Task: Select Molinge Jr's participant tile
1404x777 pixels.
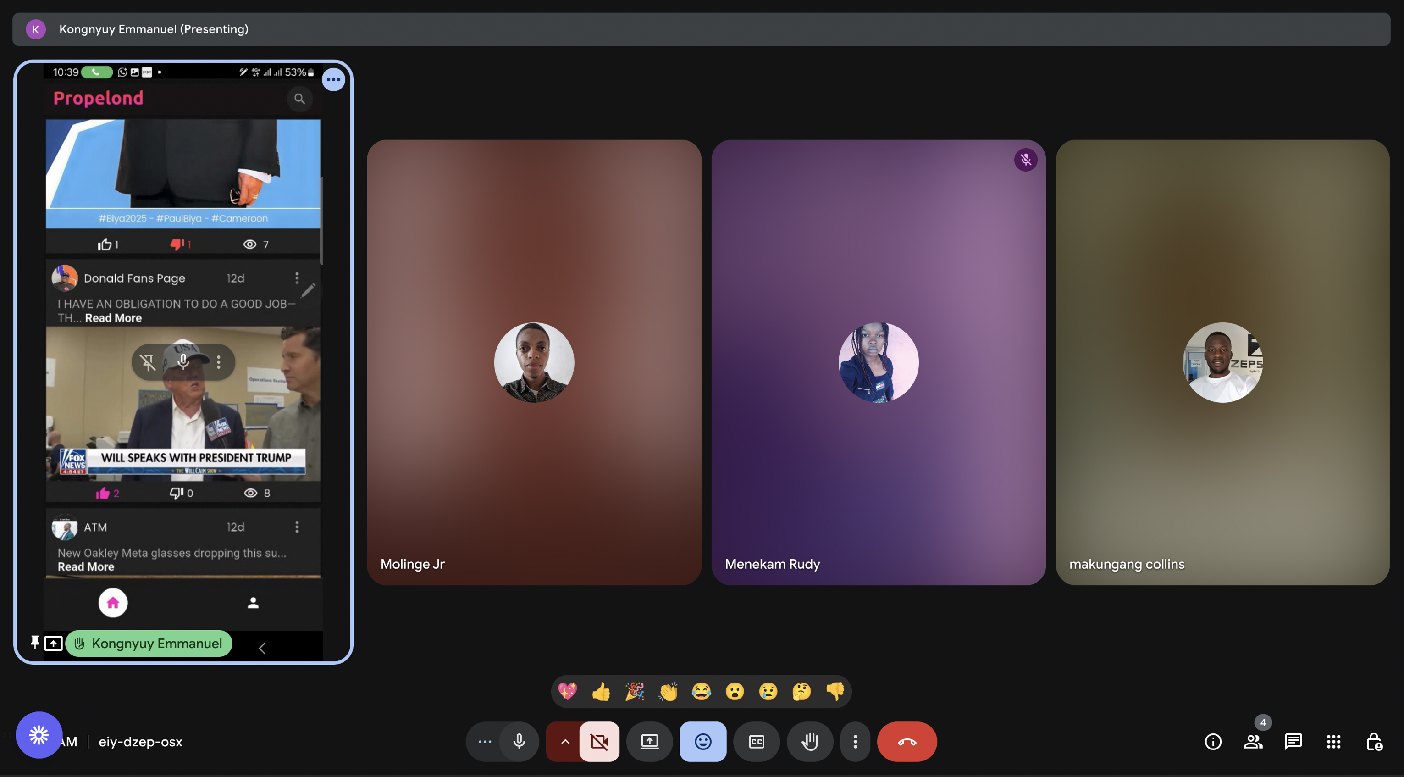Action: (x=534, y=362)
